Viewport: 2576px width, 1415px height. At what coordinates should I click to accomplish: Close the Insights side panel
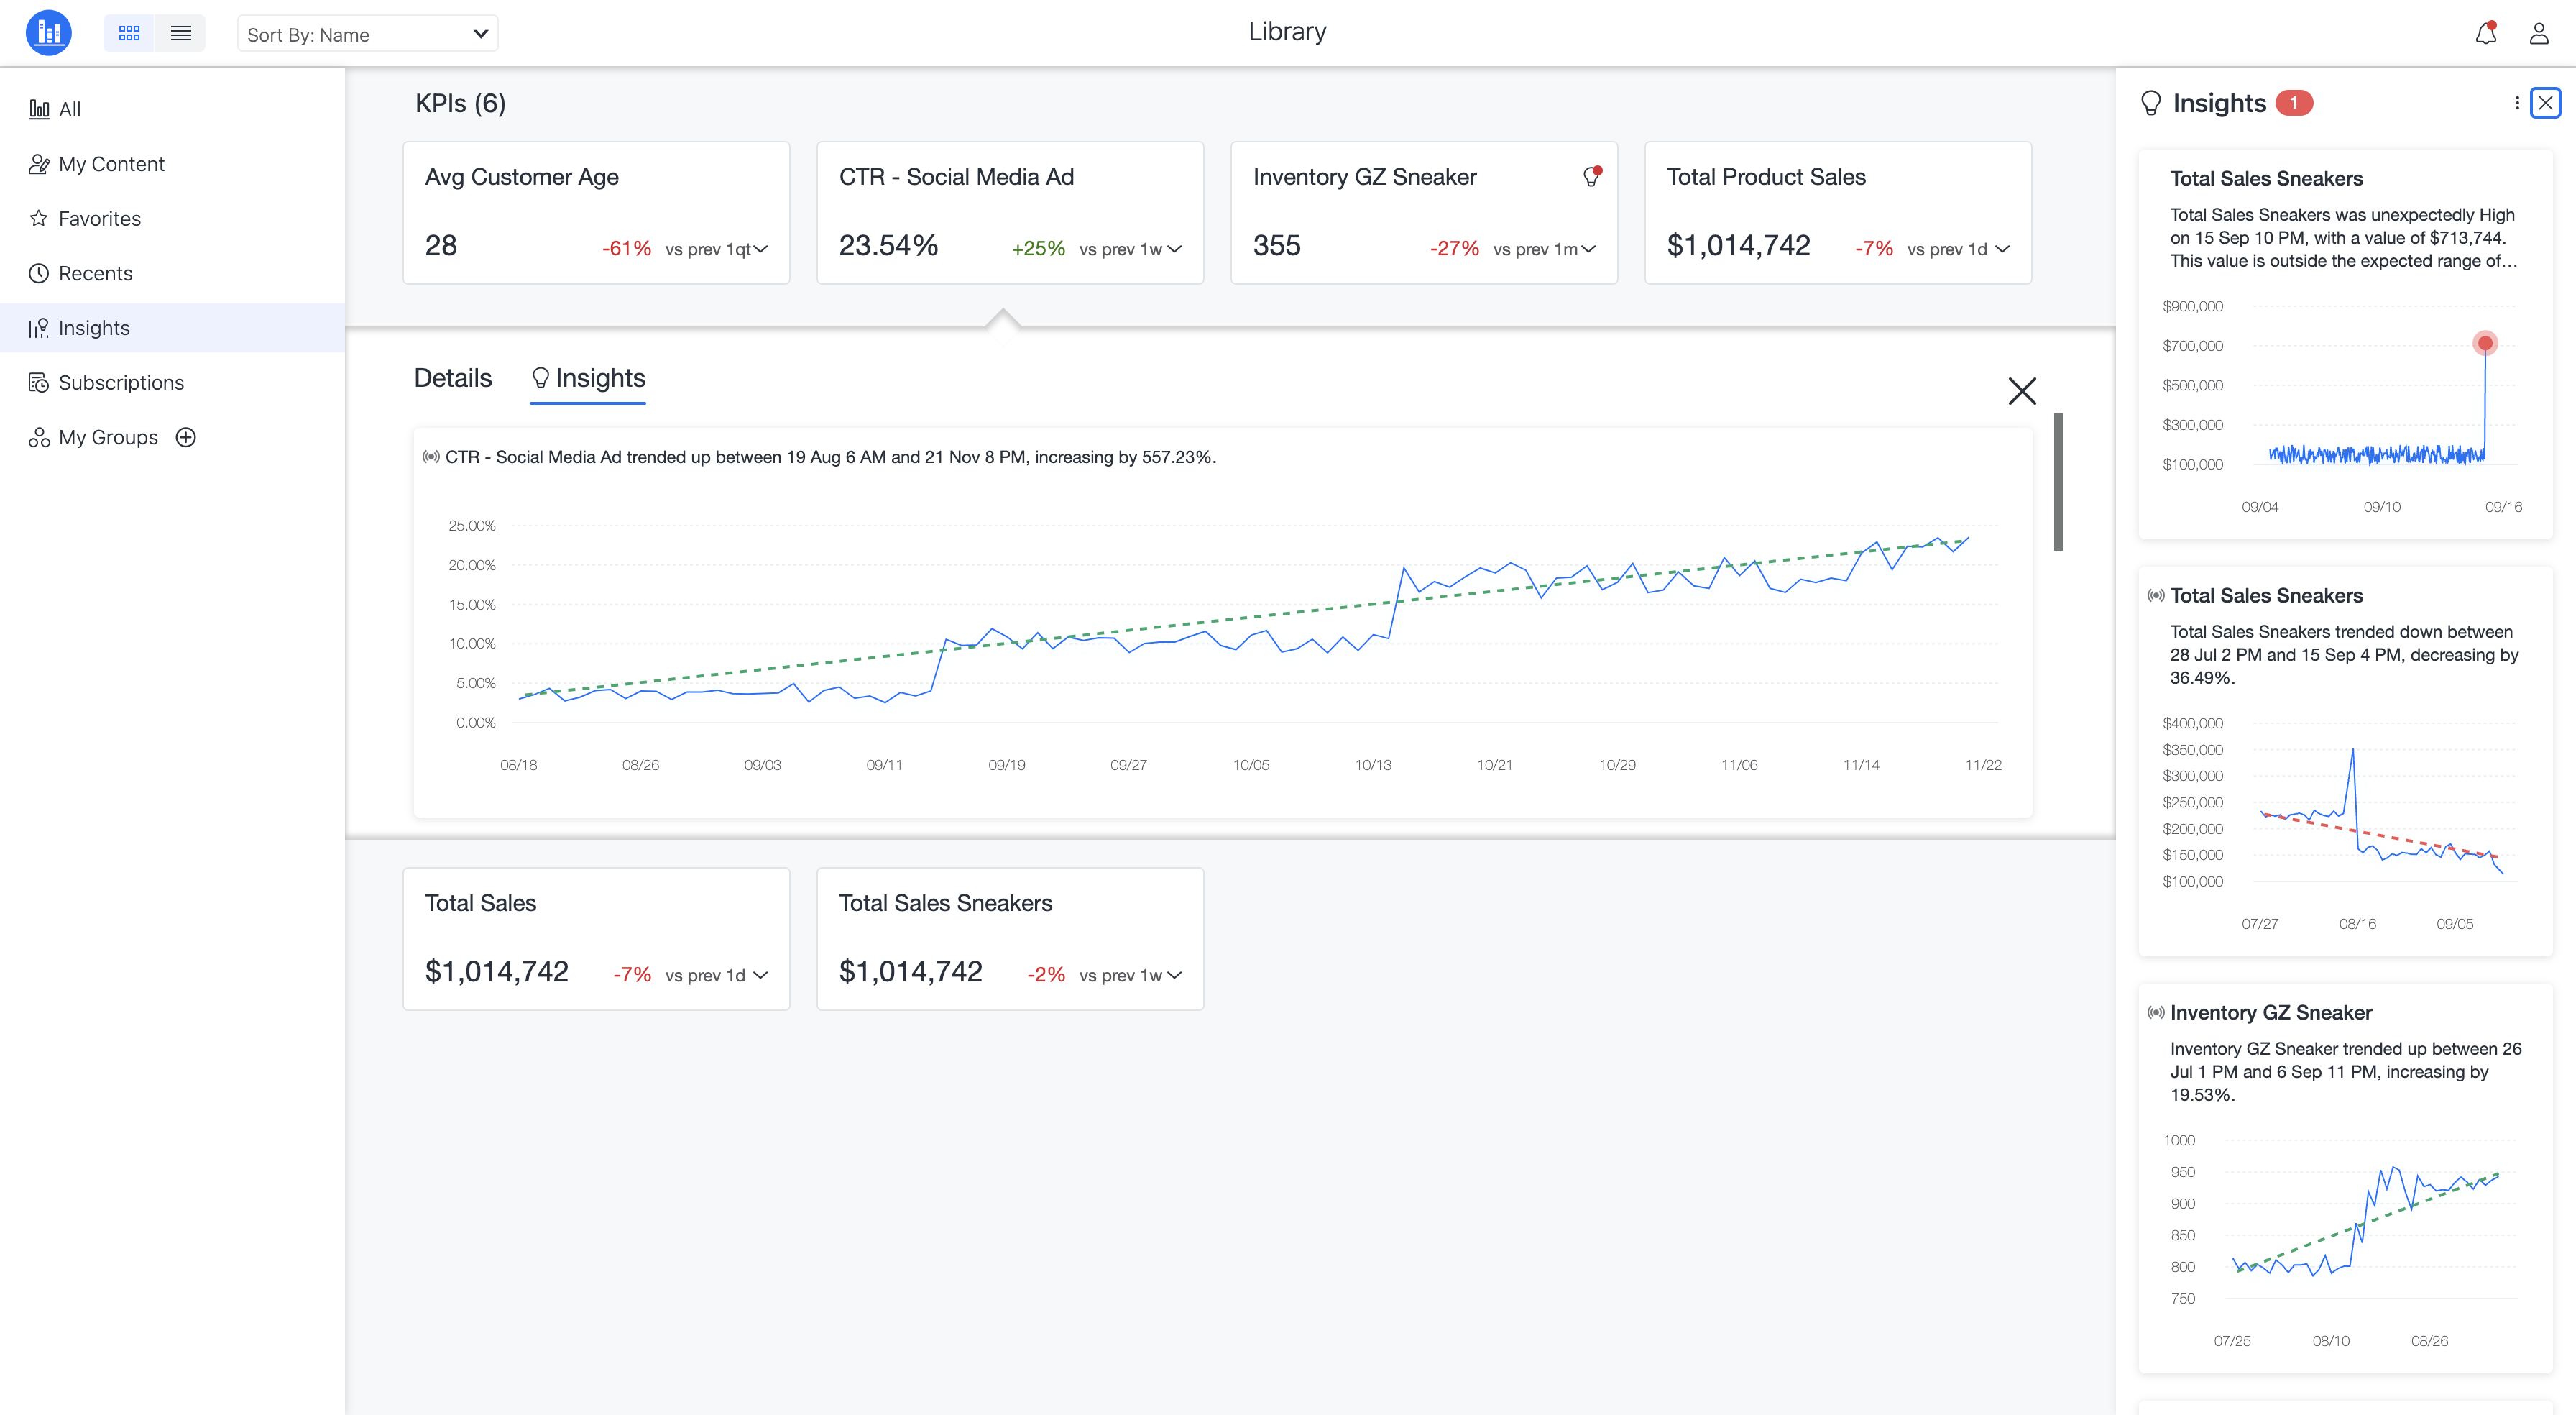coord(2545,103)
